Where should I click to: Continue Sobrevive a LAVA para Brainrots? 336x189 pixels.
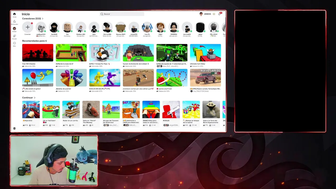click(x=131, y=109)
